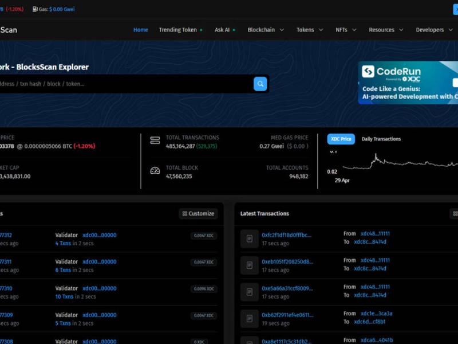The height and width of the screenshot is (344, 458).
Task: Open To address xdc6d...cf8b1
Action: coord(369,322)
